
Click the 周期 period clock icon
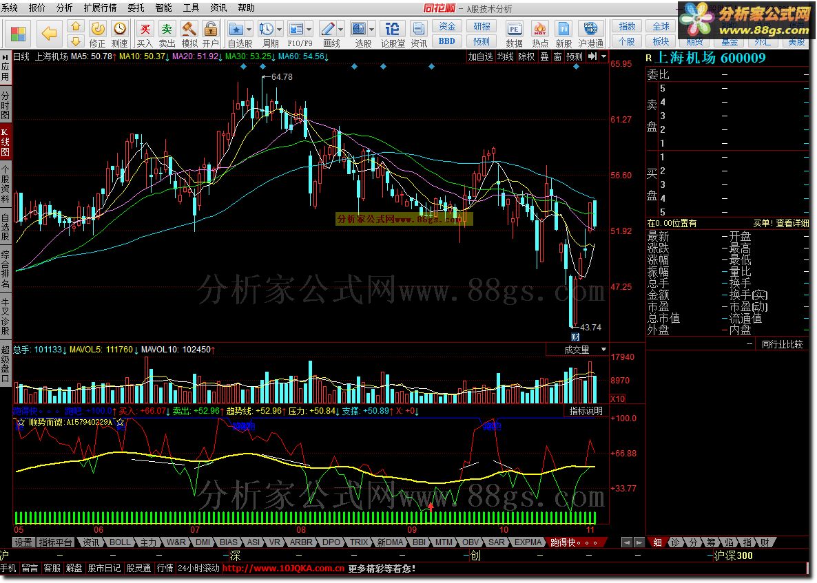(267, 29)
